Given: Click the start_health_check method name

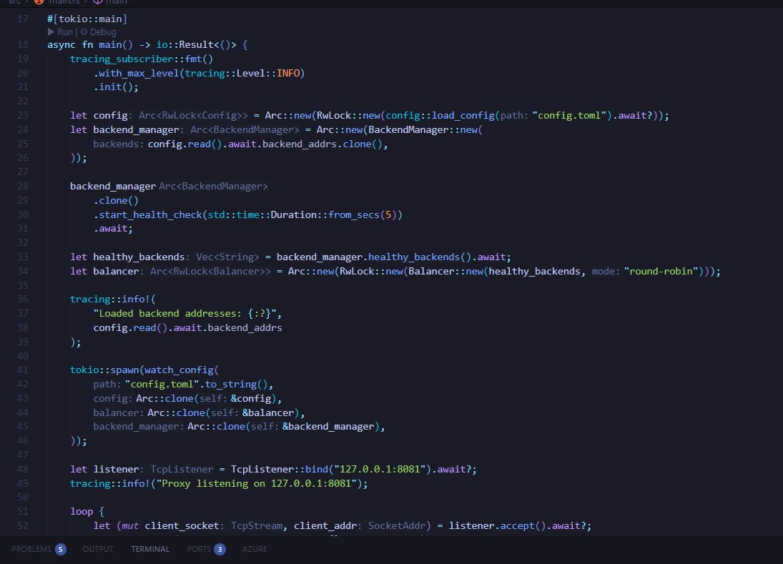Looking at the screenshot, I should pos(150,214).
